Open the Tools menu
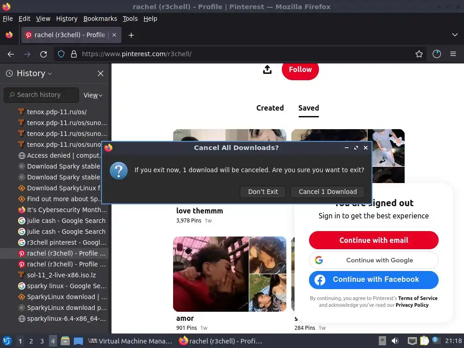This screenshot has width=464, height=348. click(x=130, y=19)
